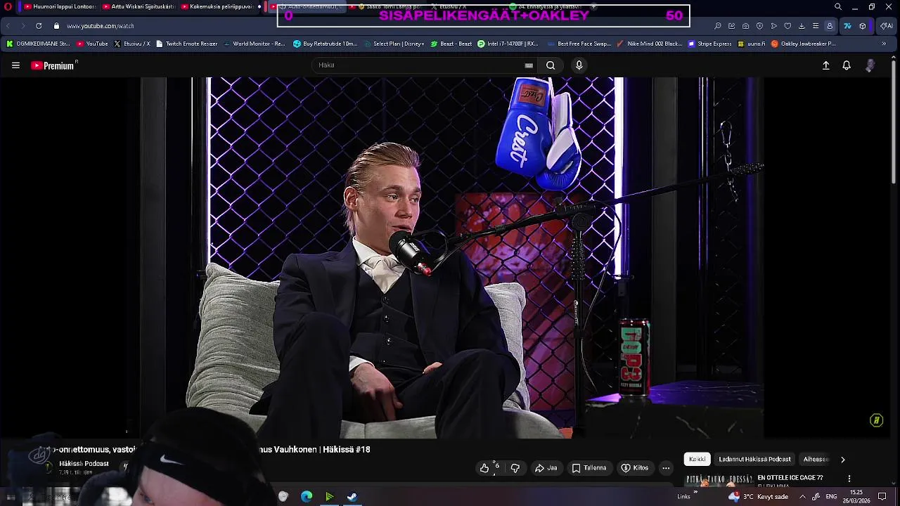The width and height of the screenshot is (900, 506).
Task: Open the Häkissä Podcast channel link
Action: coord(84,464)
